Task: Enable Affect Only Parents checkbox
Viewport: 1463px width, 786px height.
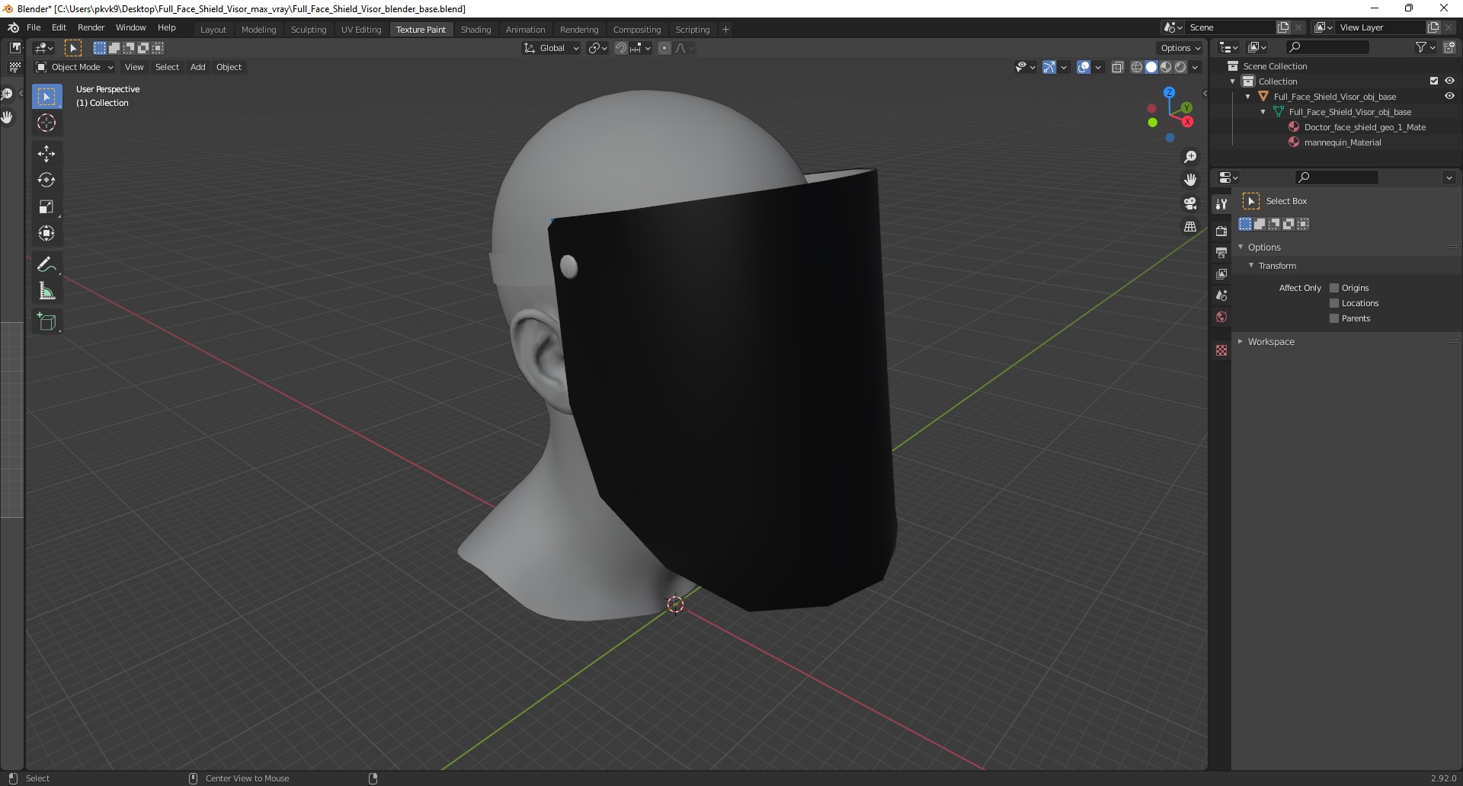Action: [1334, 318]
